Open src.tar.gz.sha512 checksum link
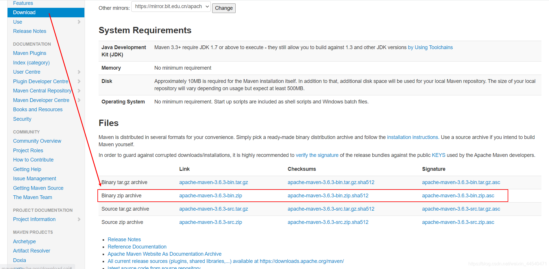549x269 pixels. 331,209
